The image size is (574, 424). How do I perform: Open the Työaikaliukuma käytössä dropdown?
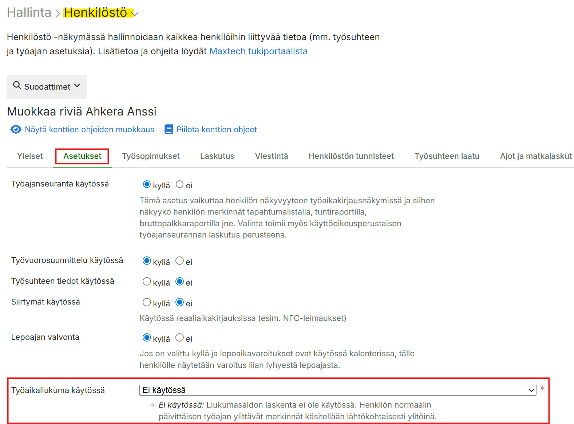337,390
